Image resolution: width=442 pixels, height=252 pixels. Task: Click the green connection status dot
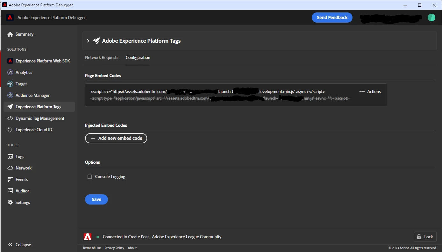tap(98, 237)
